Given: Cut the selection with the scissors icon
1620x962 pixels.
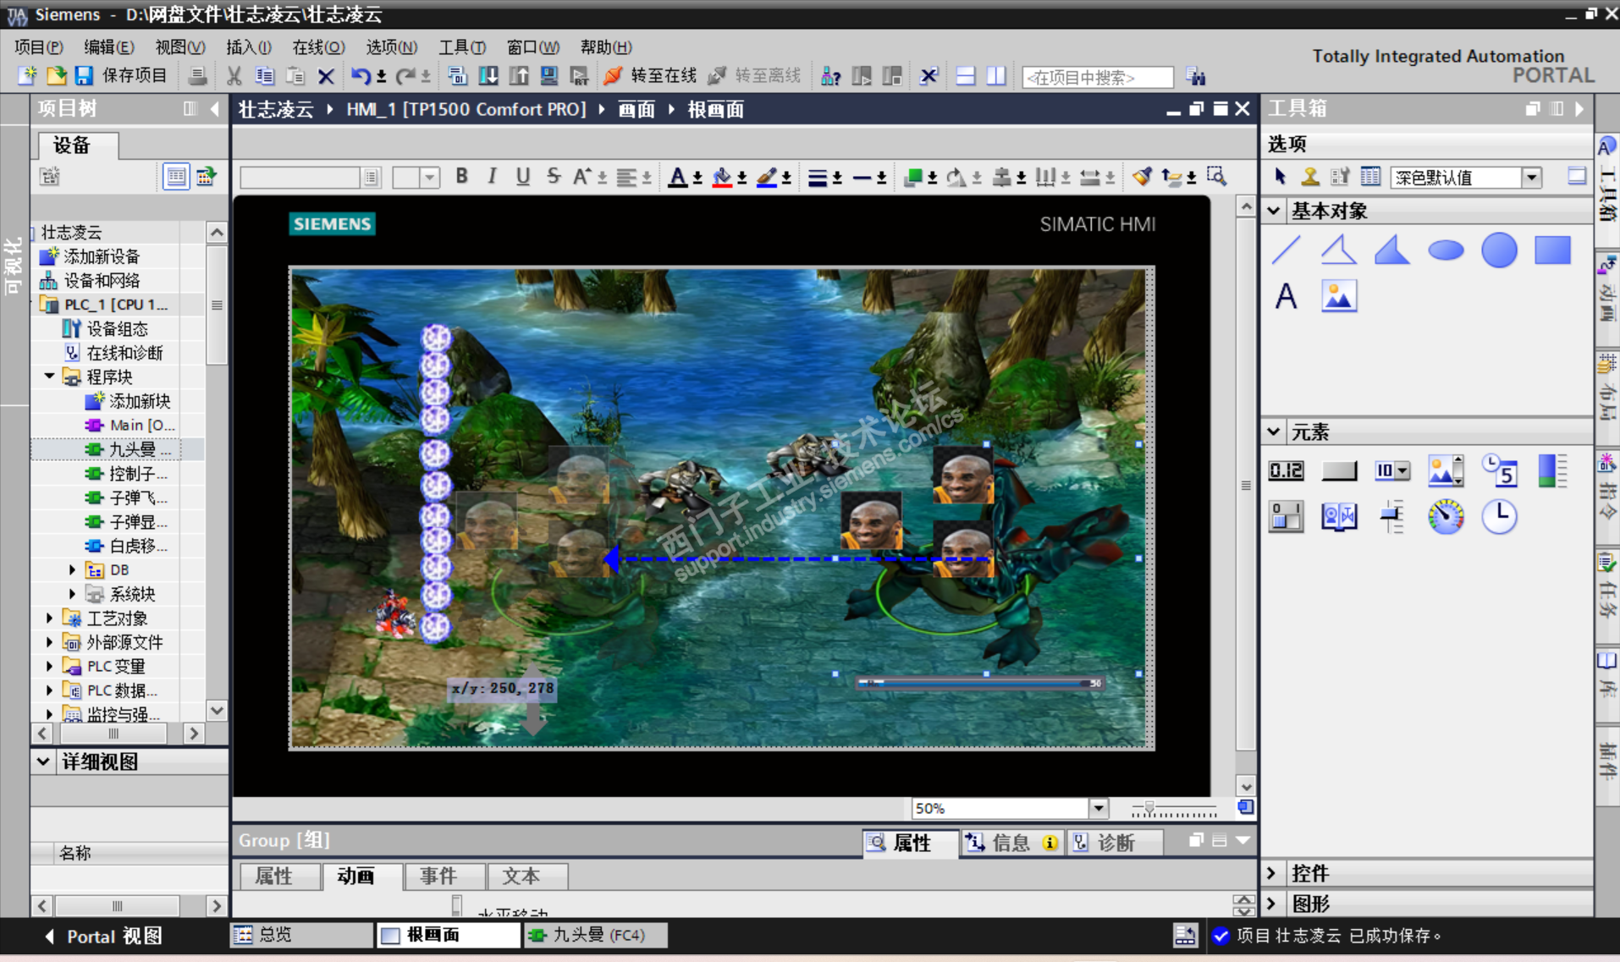Looking at the screenshot, I should (234, 76).
